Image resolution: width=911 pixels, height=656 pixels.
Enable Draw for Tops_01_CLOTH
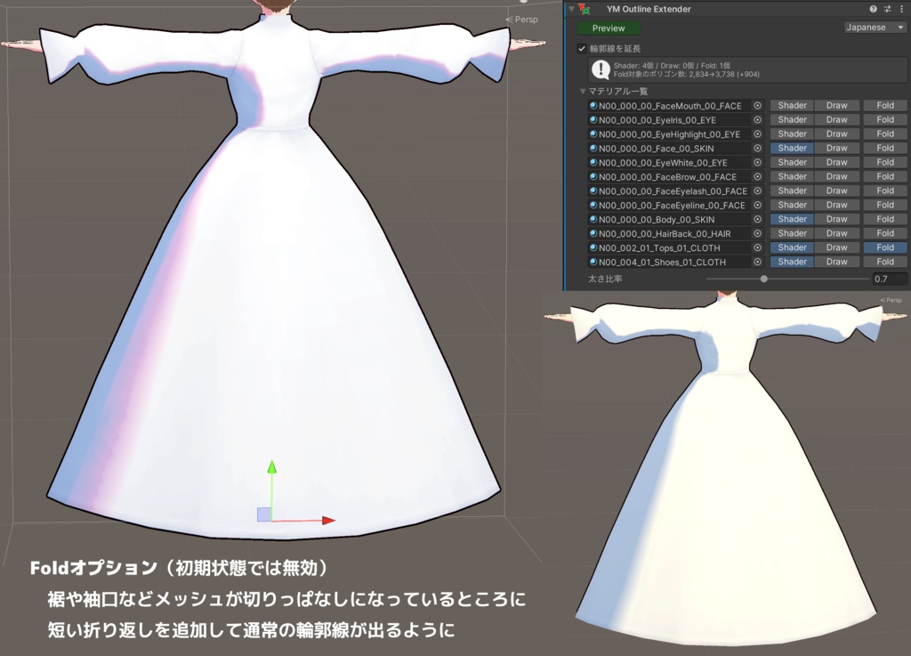836,247
